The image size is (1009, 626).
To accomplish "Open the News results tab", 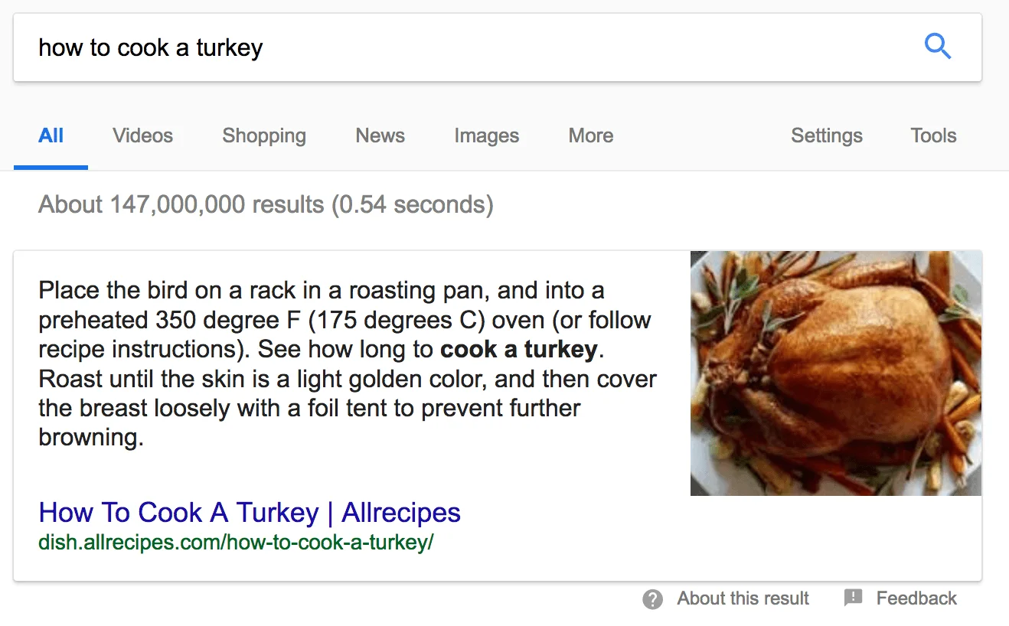I will [x=380, y=135].
